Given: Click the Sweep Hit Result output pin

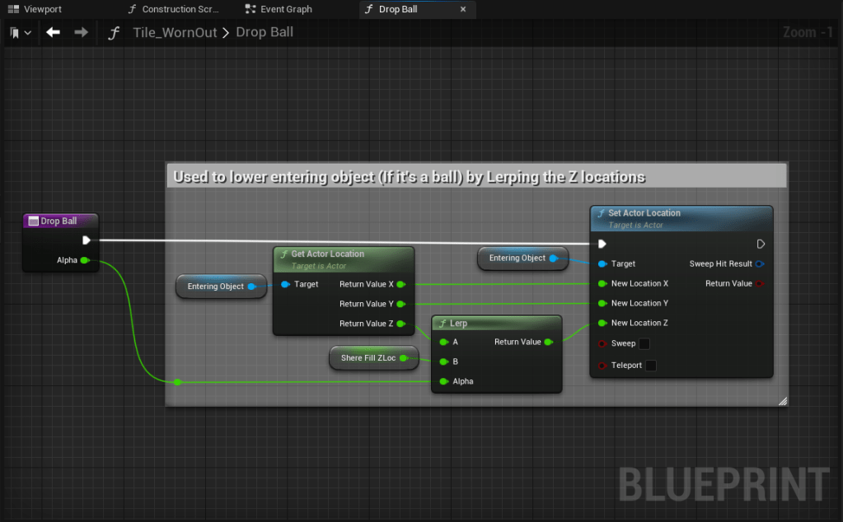Looking at the screenshot, I should (x=759, y=263).
